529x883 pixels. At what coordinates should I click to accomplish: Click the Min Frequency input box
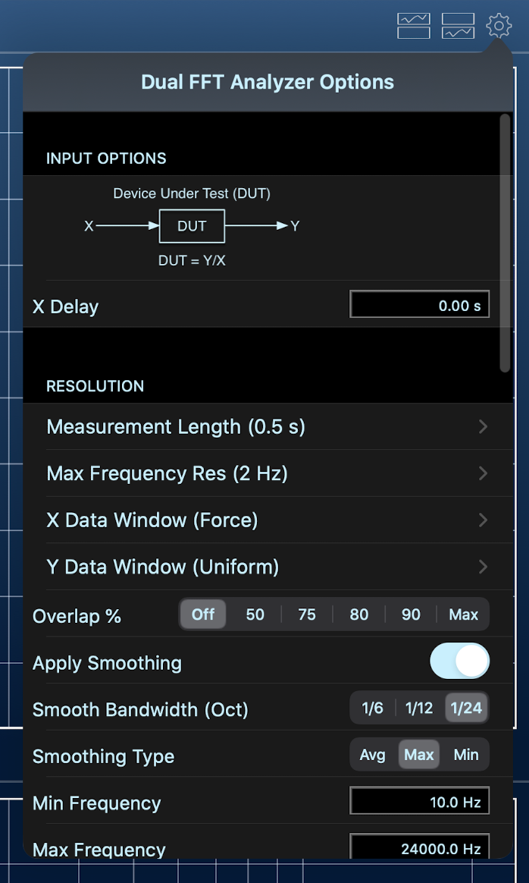pos(419,800)
